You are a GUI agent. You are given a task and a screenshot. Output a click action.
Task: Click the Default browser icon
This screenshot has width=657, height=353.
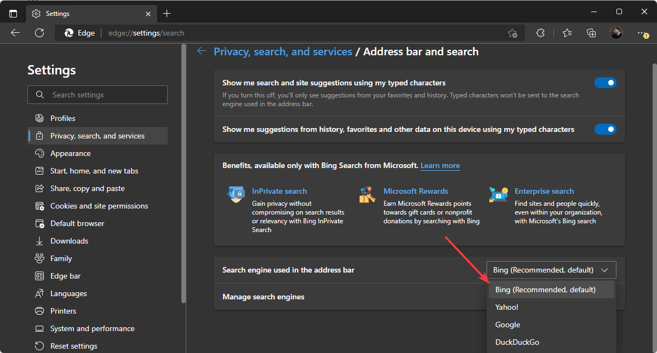(39, 223)
